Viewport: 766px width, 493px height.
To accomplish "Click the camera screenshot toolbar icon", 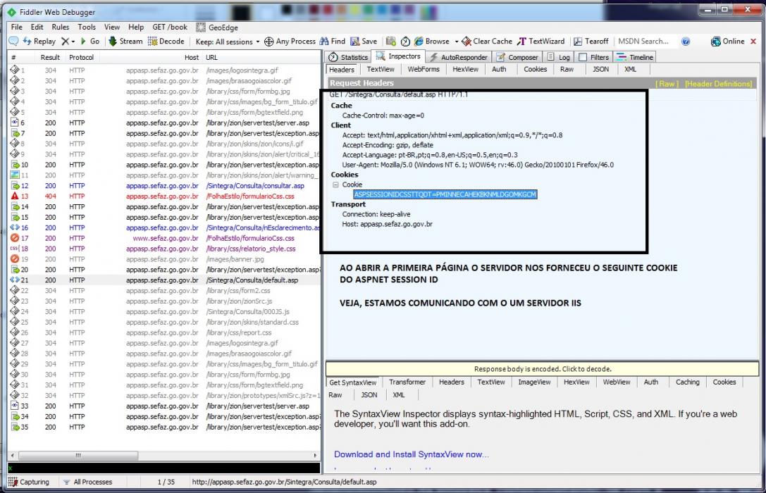I will point(391,42).
